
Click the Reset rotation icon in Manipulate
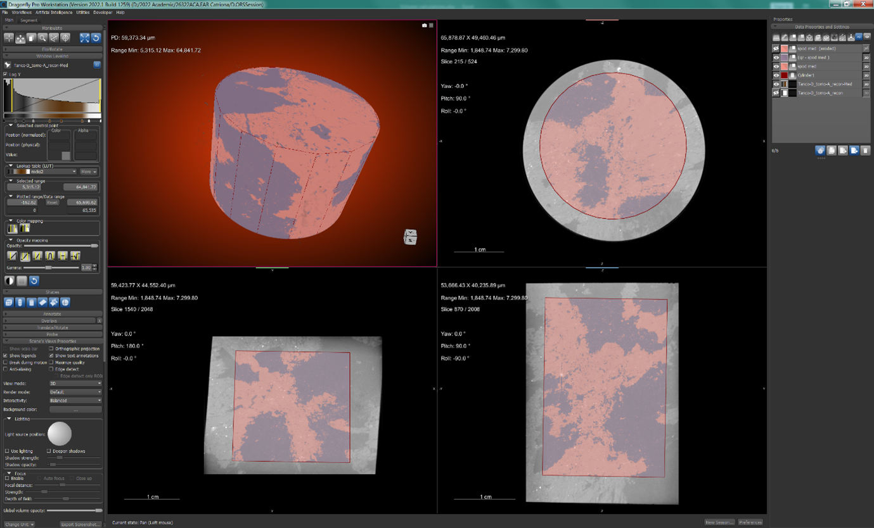click(96, 38)
